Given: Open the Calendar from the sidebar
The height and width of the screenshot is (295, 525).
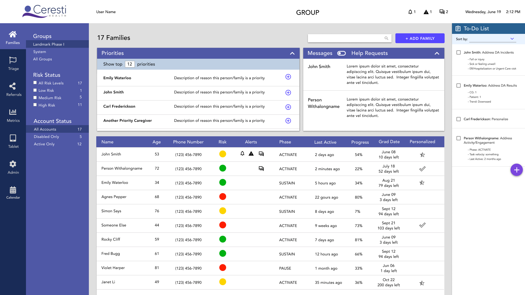Looking at the screenshot, I should (13, 192).
